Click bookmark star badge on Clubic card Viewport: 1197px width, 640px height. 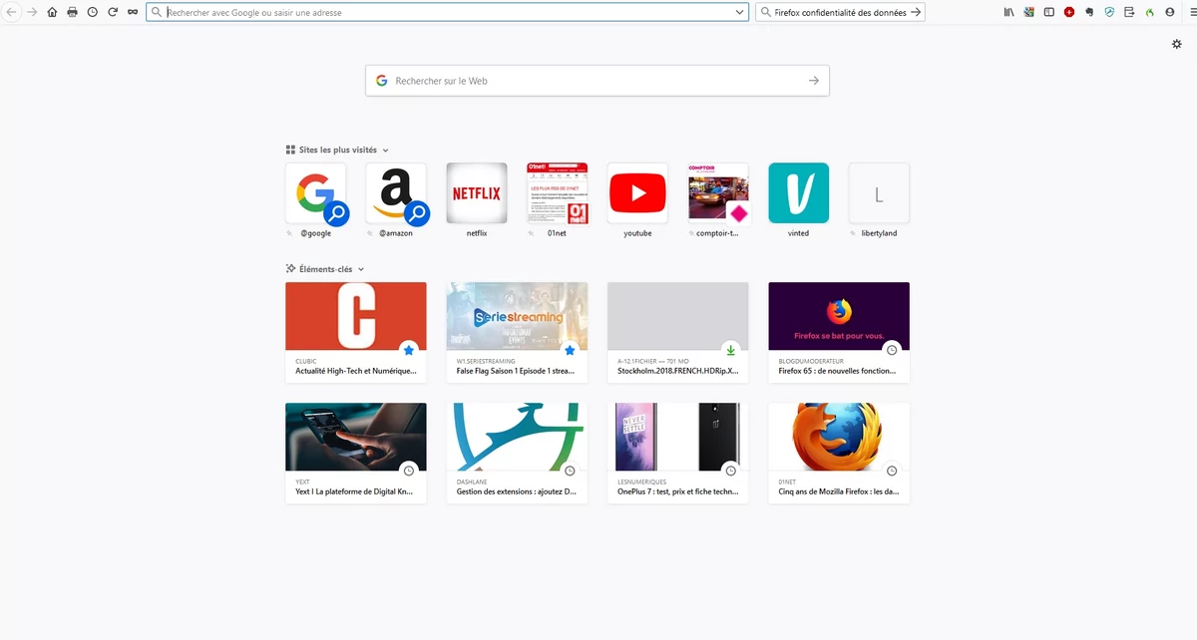click(x=408, y=350)
